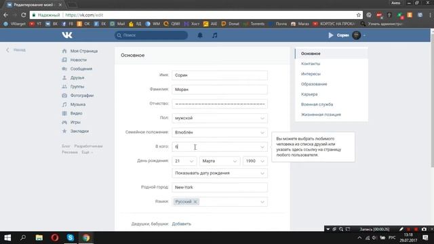
Task: Select the Основное settings tab
Action: [332, 54]
